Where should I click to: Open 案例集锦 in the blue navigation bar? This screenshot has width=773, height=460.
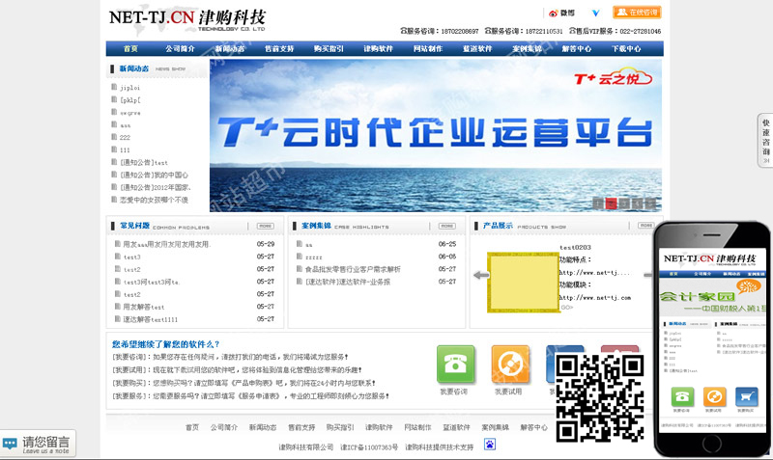527,49
